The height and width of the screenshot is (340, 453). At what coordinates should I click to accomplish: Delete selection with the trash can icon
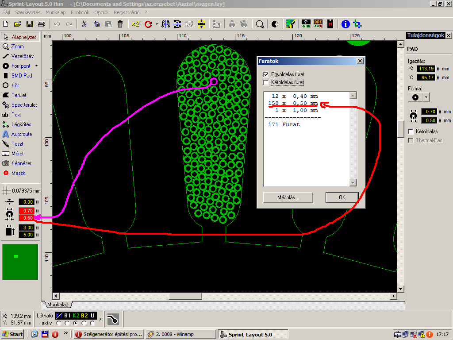[x=120, y=24]
